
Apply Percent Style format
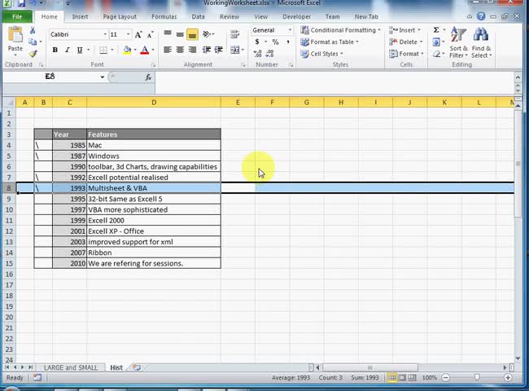[x=276, y=42]
